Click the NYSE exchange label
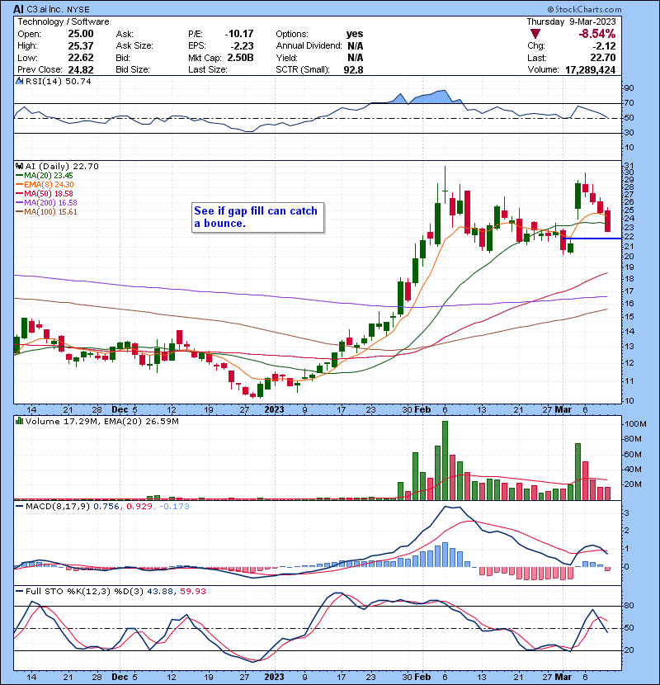Viewport: 660px width, 685px height. [x=78, y=10]
